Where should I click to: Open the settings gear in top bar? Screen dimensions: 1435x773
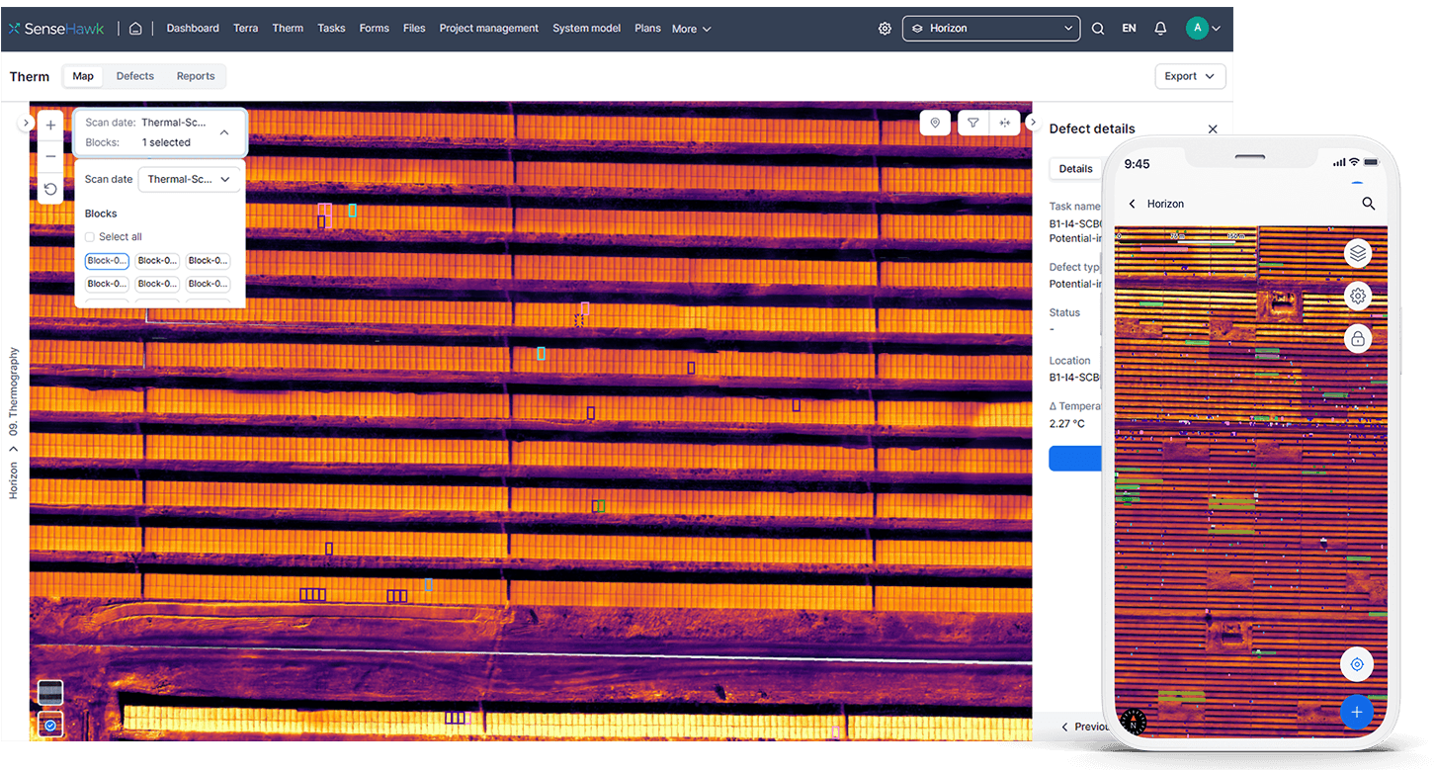[x=885, y=29]
